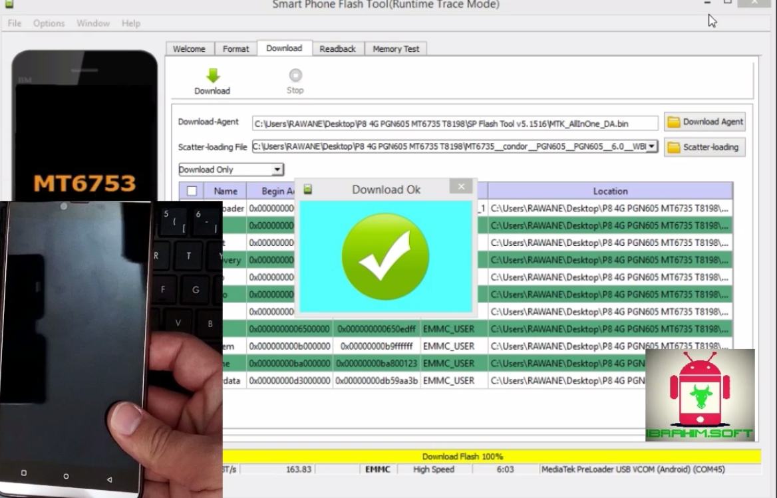
Task: Click the Location column header
Action: point(610,191)
